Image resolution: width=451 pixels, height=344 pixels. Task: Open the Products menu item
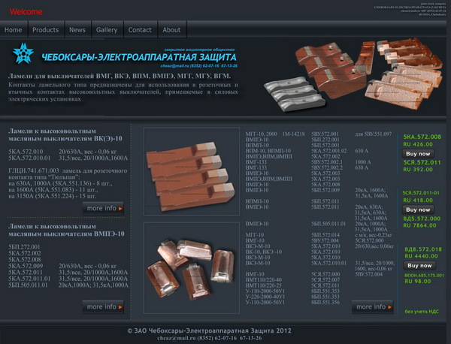click(x=45, y=30)
